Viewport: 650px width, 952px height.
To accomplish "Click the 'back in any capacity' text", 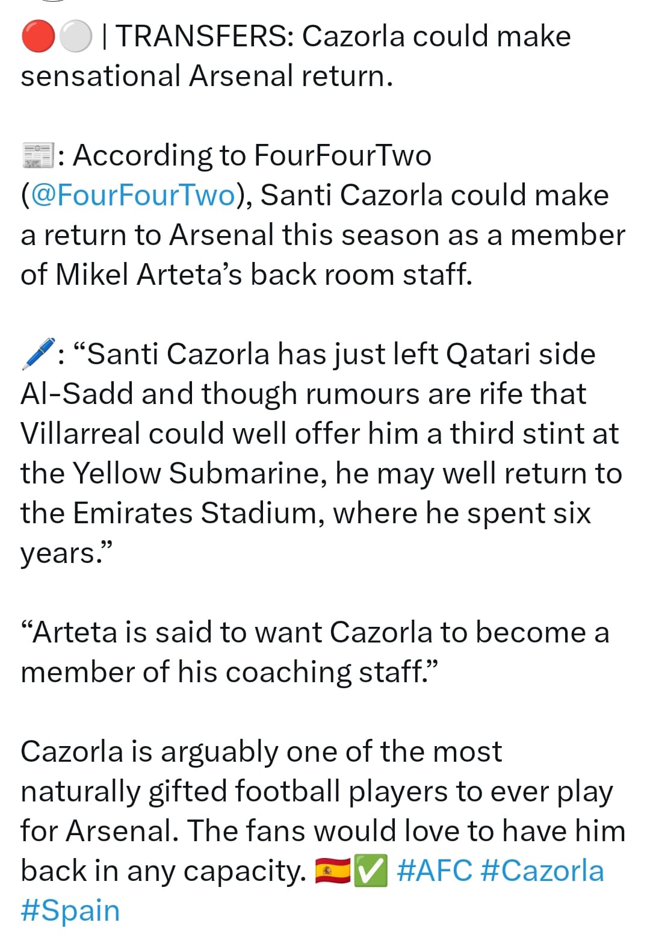I will 164,871.
